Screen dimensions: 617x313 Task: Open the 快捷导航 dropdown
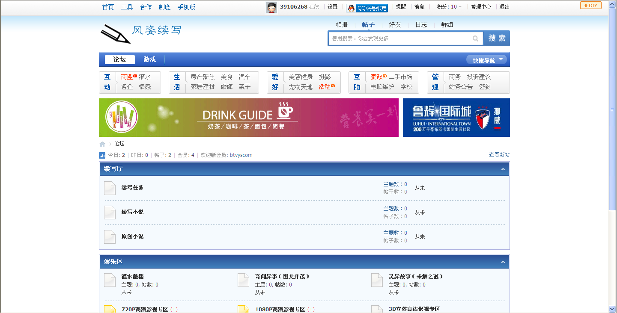tap(486, 60)
